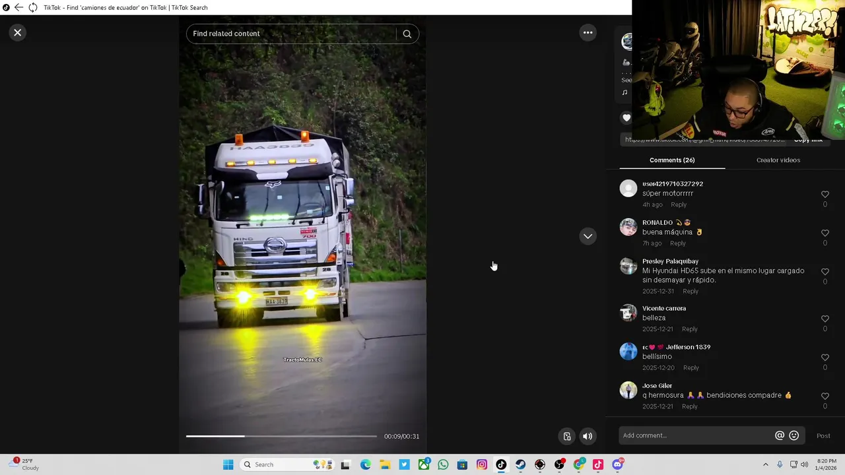Click the heart like button on video
Viewport: 845px width, 475px height.
click(626, 118)
